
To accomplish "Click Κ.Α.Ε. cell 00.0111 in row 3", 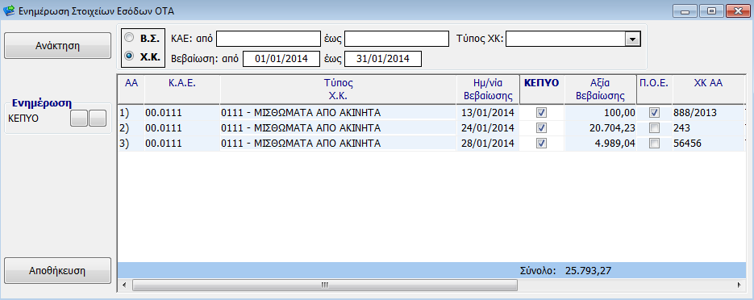I will (x=182, y=144).
